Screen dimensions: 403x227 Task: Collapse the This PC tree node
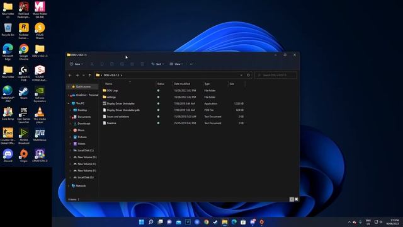point(69,103)
